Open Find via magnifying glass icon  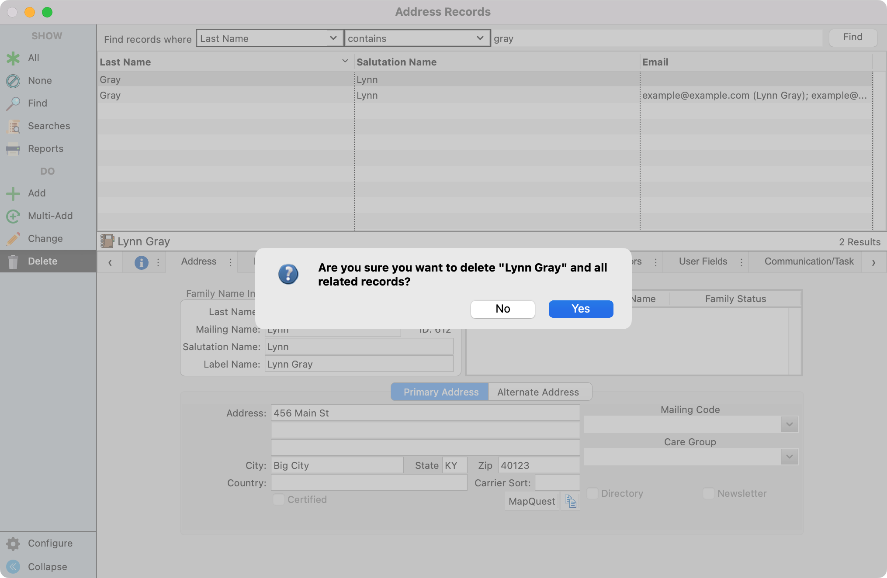pos(13,103)
